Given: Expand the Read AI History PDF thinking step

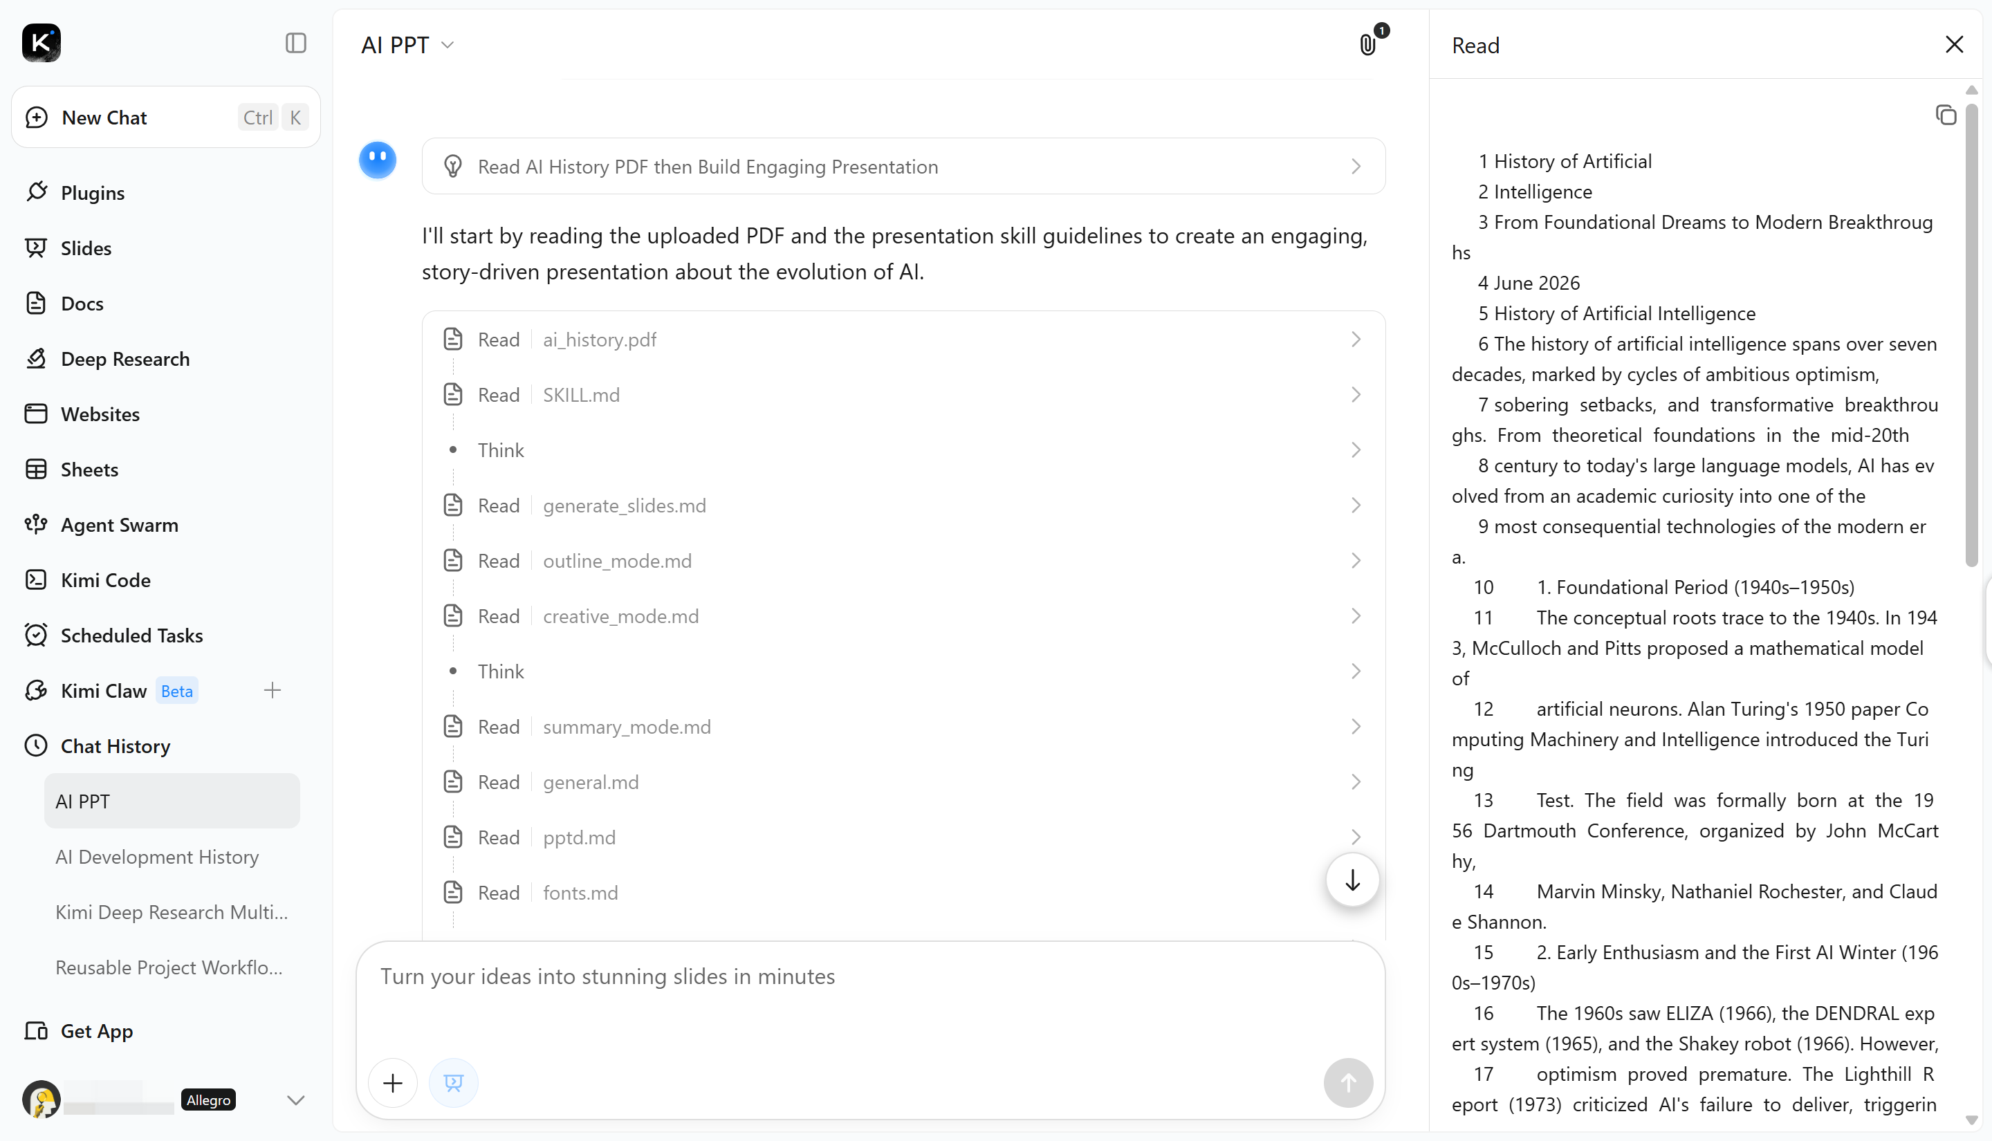Looking at the screenshot, I should [x=903, y=166].
